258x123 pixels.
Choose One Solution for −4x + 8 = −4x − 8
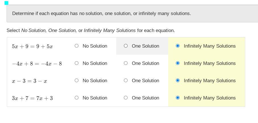point(126,63)
